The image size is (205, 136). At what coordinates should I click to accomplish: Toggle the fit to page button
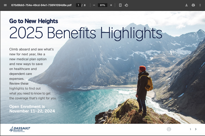tap(120, 5)
